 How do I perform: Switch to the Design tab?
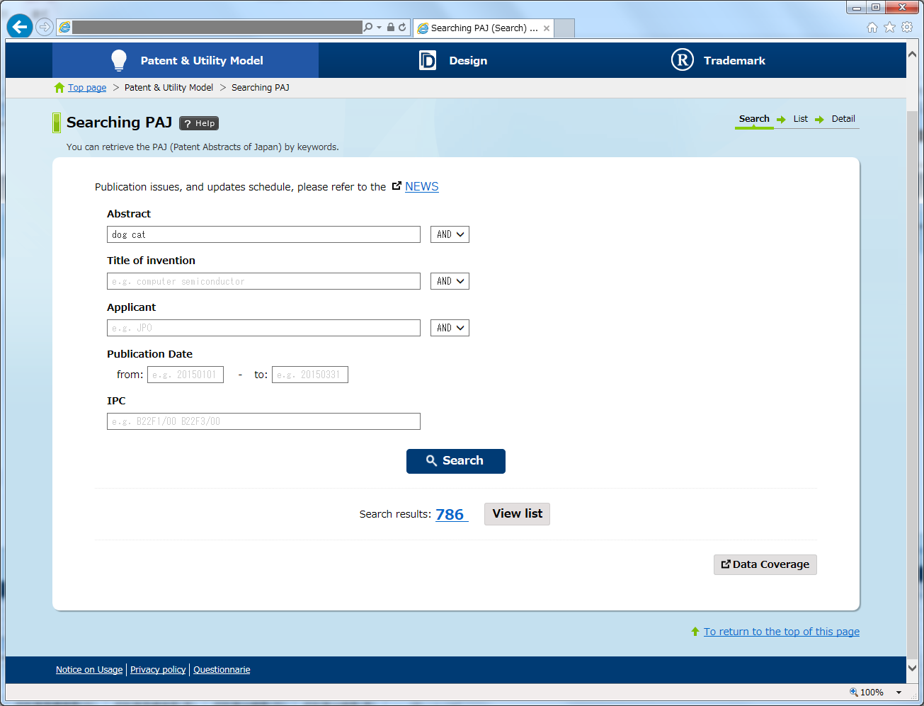pyautogui.click(x=453, y=61)
